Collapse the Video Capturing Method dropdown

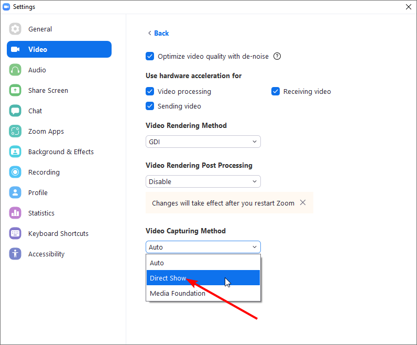pyautogui.click(x=203, y=247)
